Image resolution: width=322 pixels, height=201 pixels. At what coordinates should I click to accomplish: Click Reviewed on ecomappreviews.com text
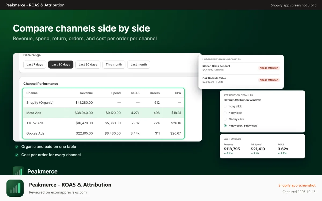[x=58, y=192]
